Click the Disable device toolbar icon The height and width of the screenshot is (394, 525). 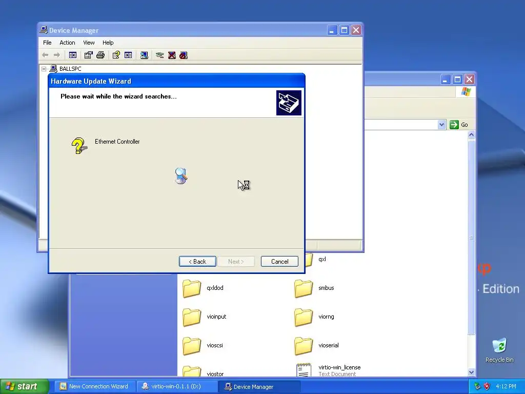click(184, 55)
